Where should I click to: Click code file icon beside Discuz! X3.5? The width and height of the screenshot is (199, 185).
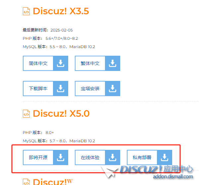pos(26,11)
